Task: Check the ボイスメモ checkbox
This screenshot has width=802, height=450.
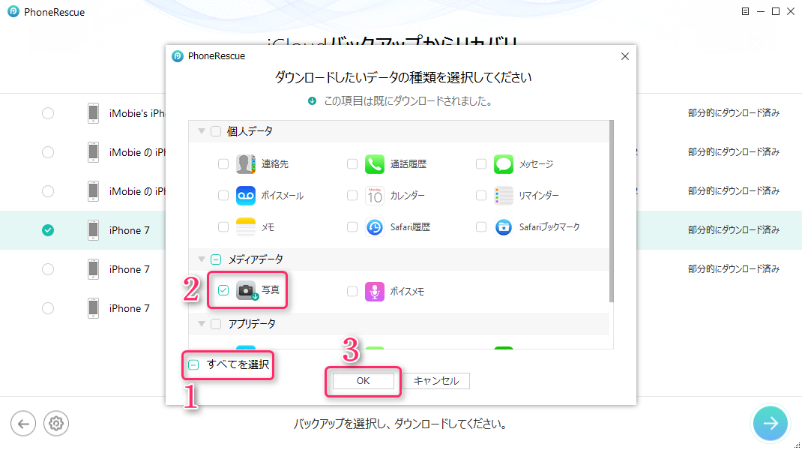Action: coord(352,291)
